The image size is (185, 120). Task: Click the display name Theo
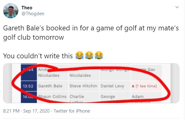pyautogui.click(x=27, y=8)
